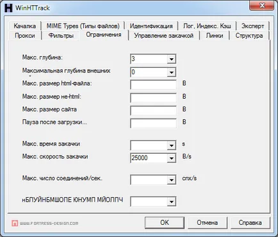Expand Максимальная глубина внешних dropdown arrow
The image size is (278, 237).
[171, 72]
